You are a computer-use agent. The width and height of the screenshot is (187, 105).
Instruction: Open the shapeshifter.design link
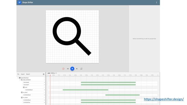point(164,99)
